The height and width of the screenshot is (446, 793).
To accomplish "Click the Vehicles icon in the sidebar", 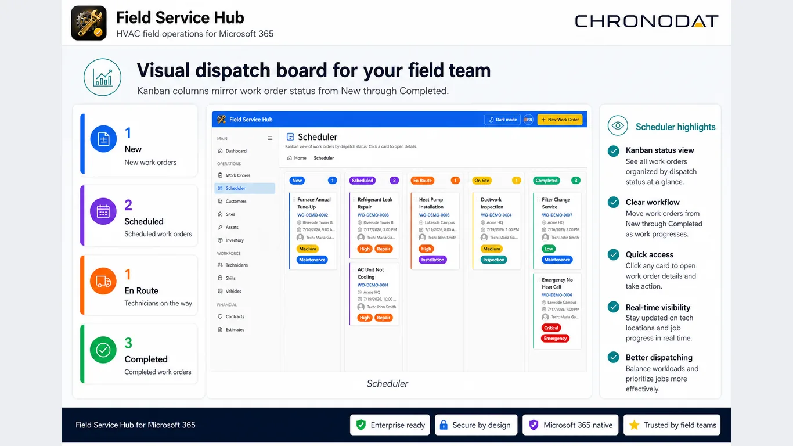I will [x=220, y=291].
